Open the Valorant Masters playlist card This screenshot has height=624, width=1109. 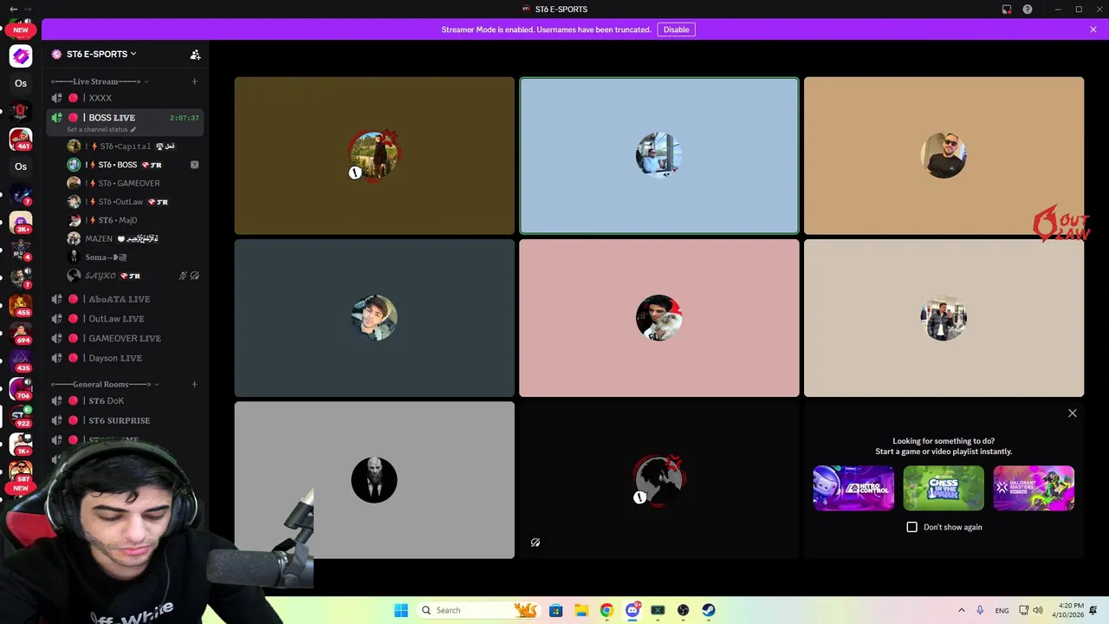(1034, 488)
